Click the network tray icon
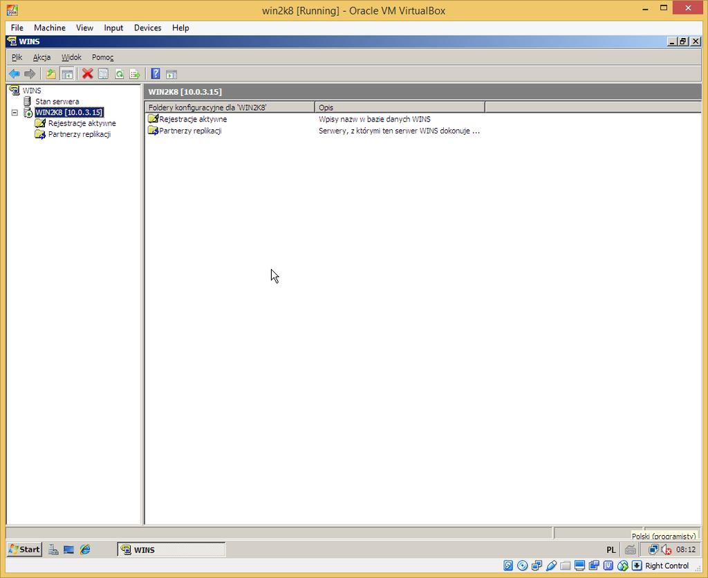This screenshot has width=708, height=578. click(653, 550)
